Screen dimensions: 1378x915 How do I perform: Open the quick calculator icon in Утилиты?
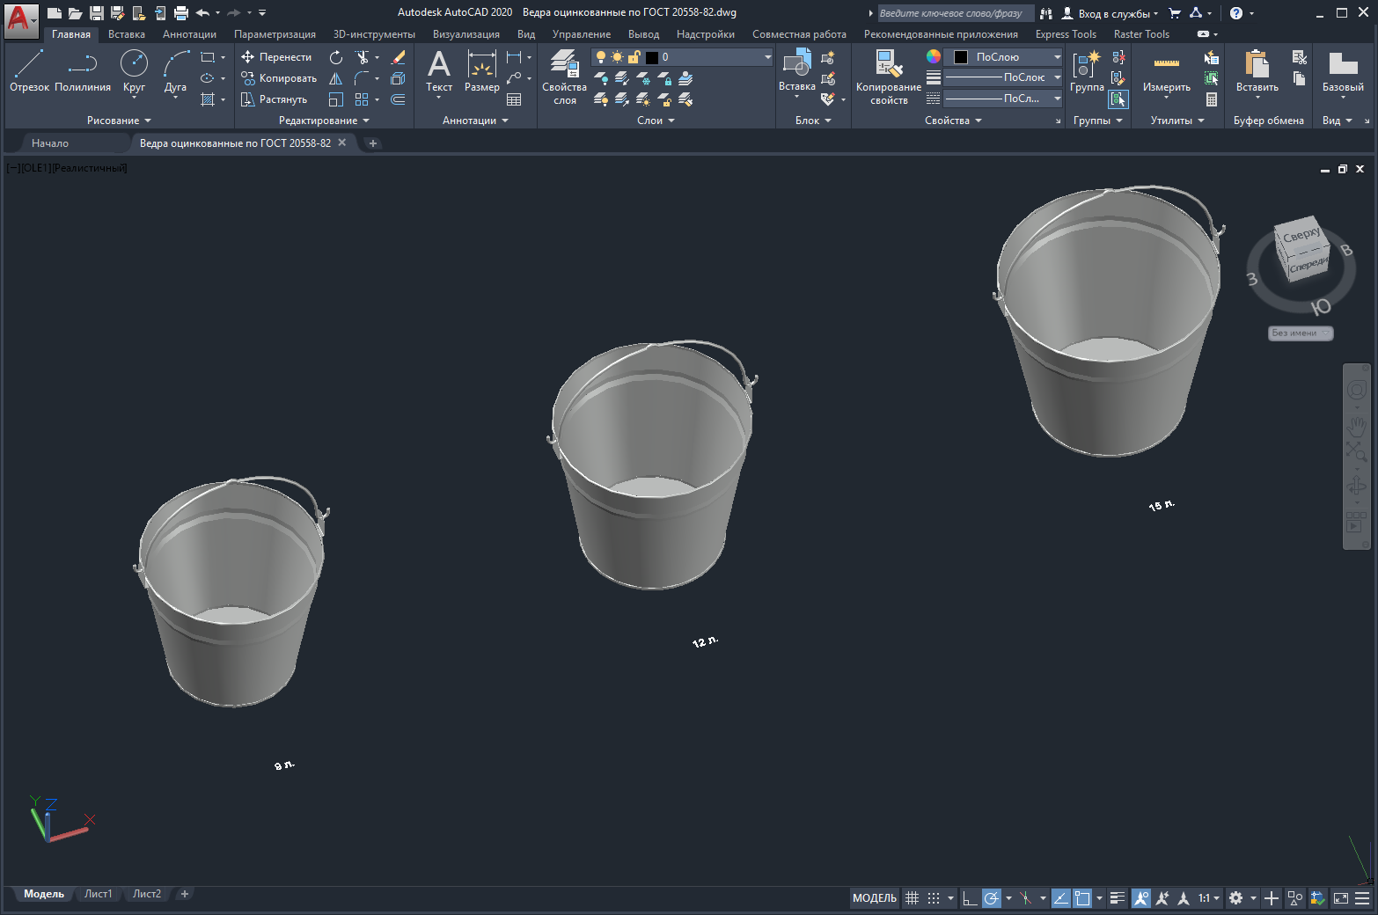[x=1212, y=99]
